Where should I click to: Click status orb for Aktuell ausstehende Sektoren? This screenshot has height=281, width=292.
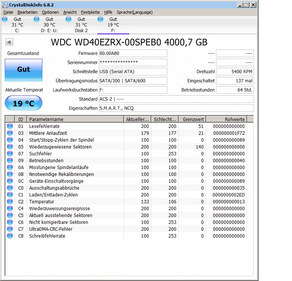pos(10,215)
